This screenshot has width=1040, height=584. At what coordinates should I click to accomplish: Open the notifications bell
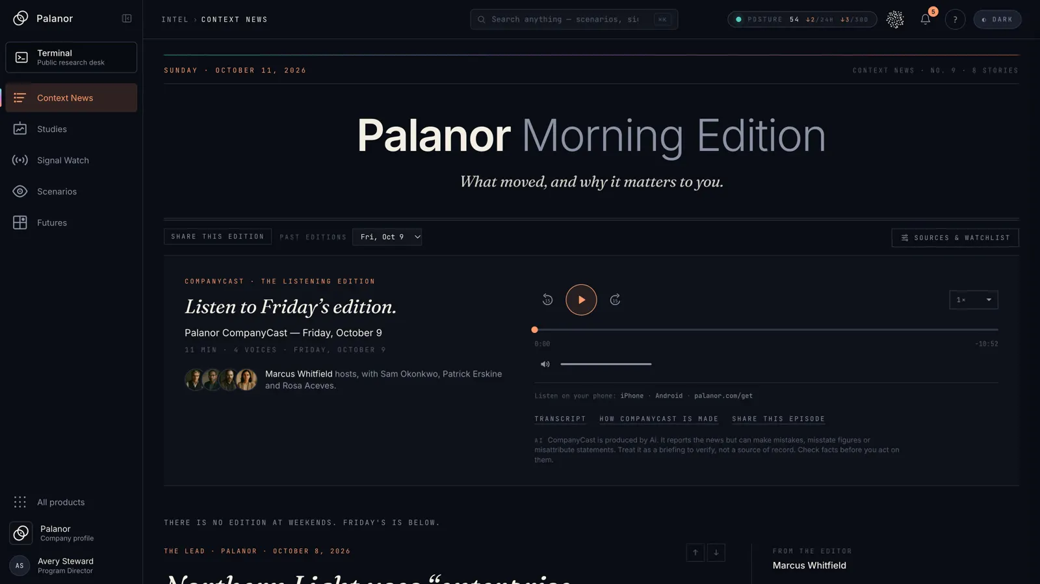tap(926, 20)
